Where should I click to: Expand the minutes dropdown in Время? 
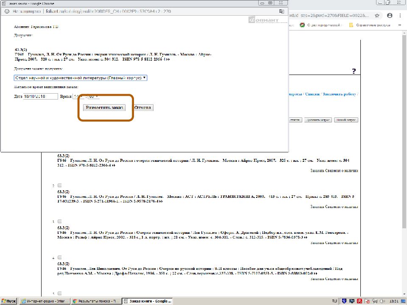click(x=93, y=97)
